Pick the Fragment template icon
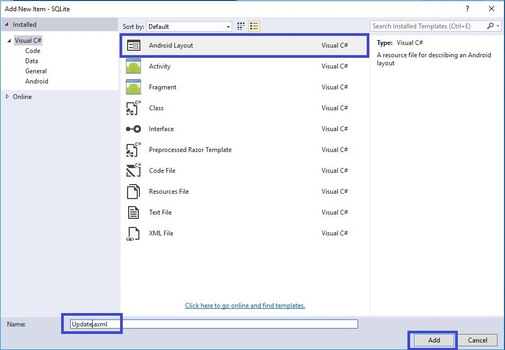 coord(133,87)
